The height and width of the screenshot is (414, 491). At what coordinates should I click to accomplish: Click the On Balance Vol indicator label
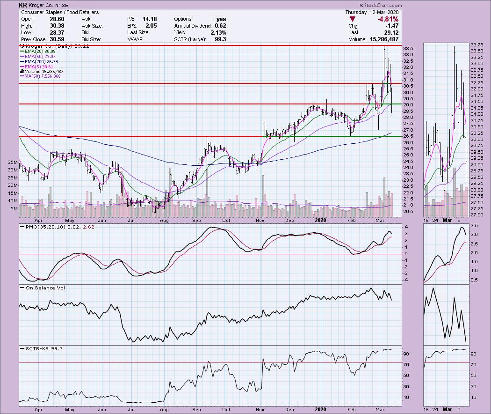coord(45,288)
